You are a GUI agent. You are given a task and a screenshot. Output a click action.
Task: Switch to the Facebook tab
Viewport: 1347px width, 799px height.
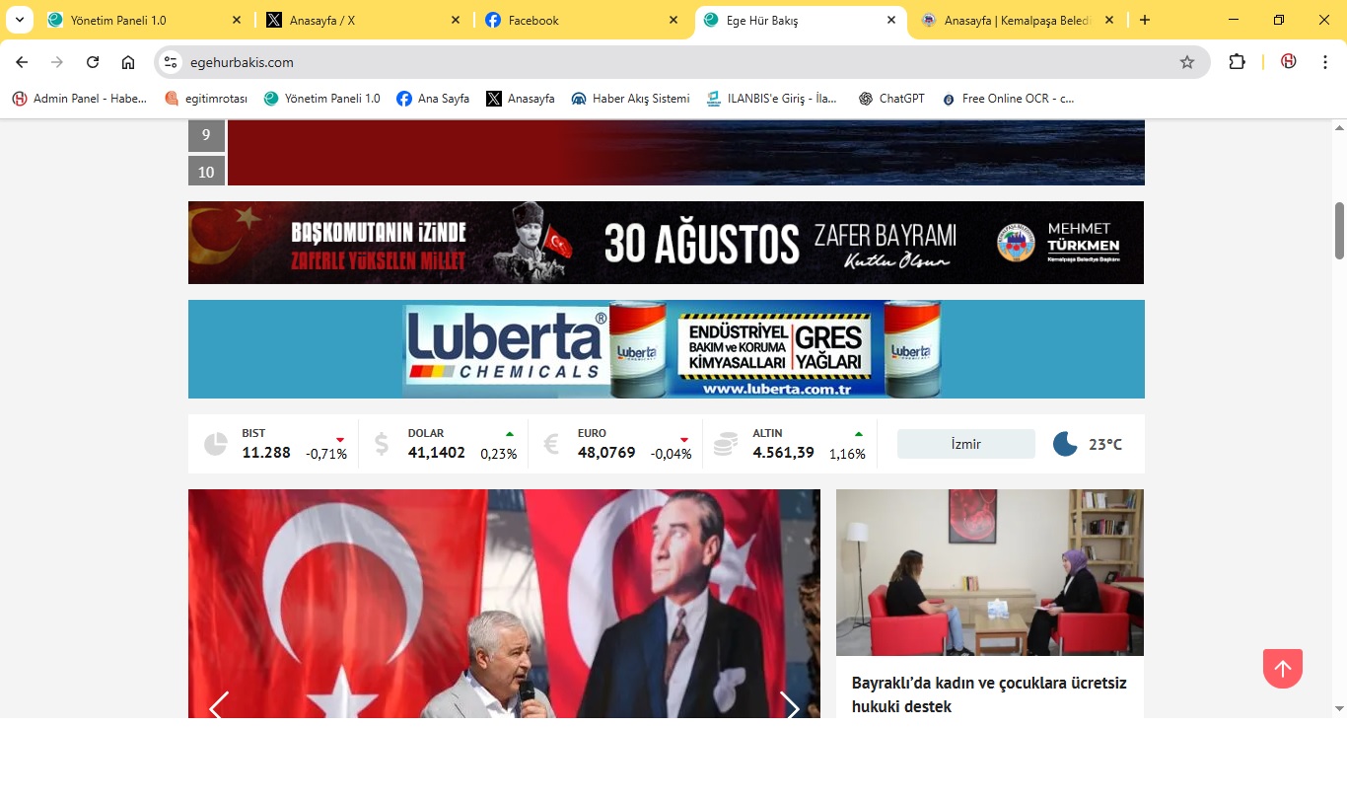(x=572, y=20)
